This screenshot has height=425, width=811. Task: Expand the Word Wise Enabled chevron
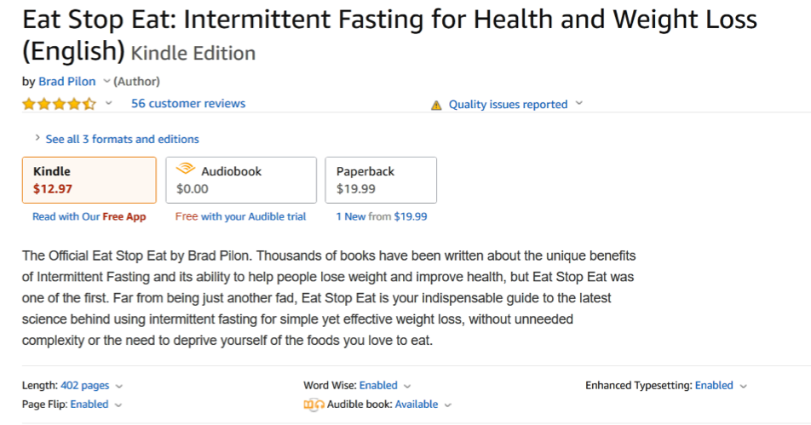pyautogui.click(x=407, y=386)
